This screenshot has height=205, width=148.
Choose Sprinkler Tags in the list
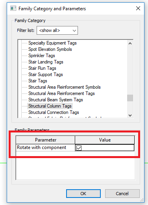click(x=42, y=56)
